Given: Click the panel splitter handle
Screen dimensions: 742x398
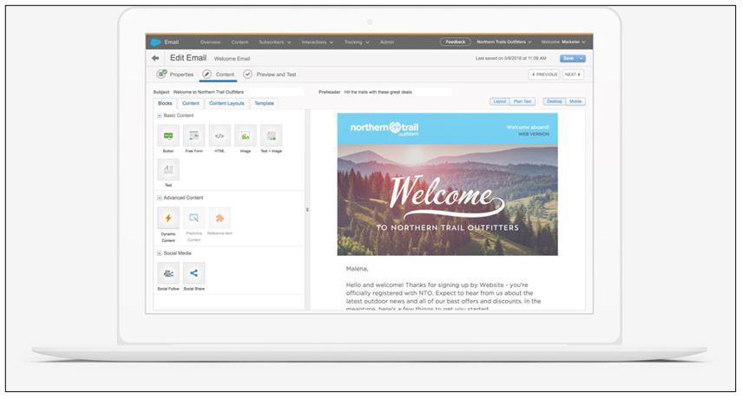Looking at the screenshot, I should pyautogui.click(x=307, y=209).
